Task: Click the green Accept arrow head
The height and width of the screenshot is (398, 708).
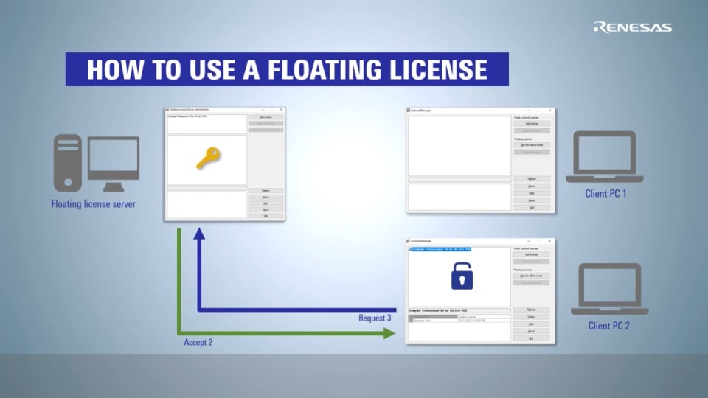Action: click(x=389, y=333)
